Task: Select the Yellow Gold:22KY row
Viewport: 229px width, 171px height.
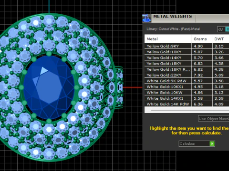Action: click(x=187, y=75)
